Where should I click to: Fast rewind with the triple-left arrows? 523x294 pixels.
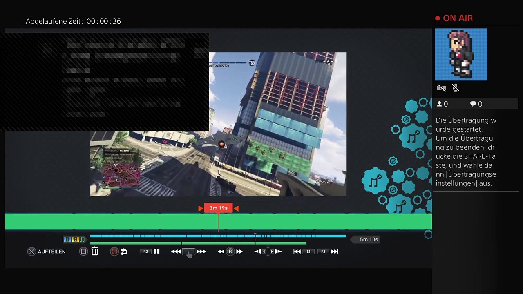[x=176, y=252]
